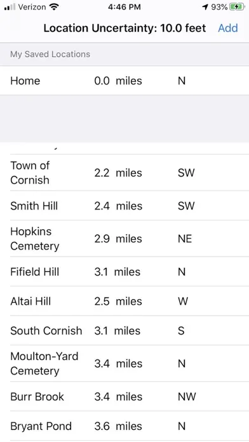Tap the Add button
Image resolution: width=249 pixels, height=442 pixels.
pos(228,28)
